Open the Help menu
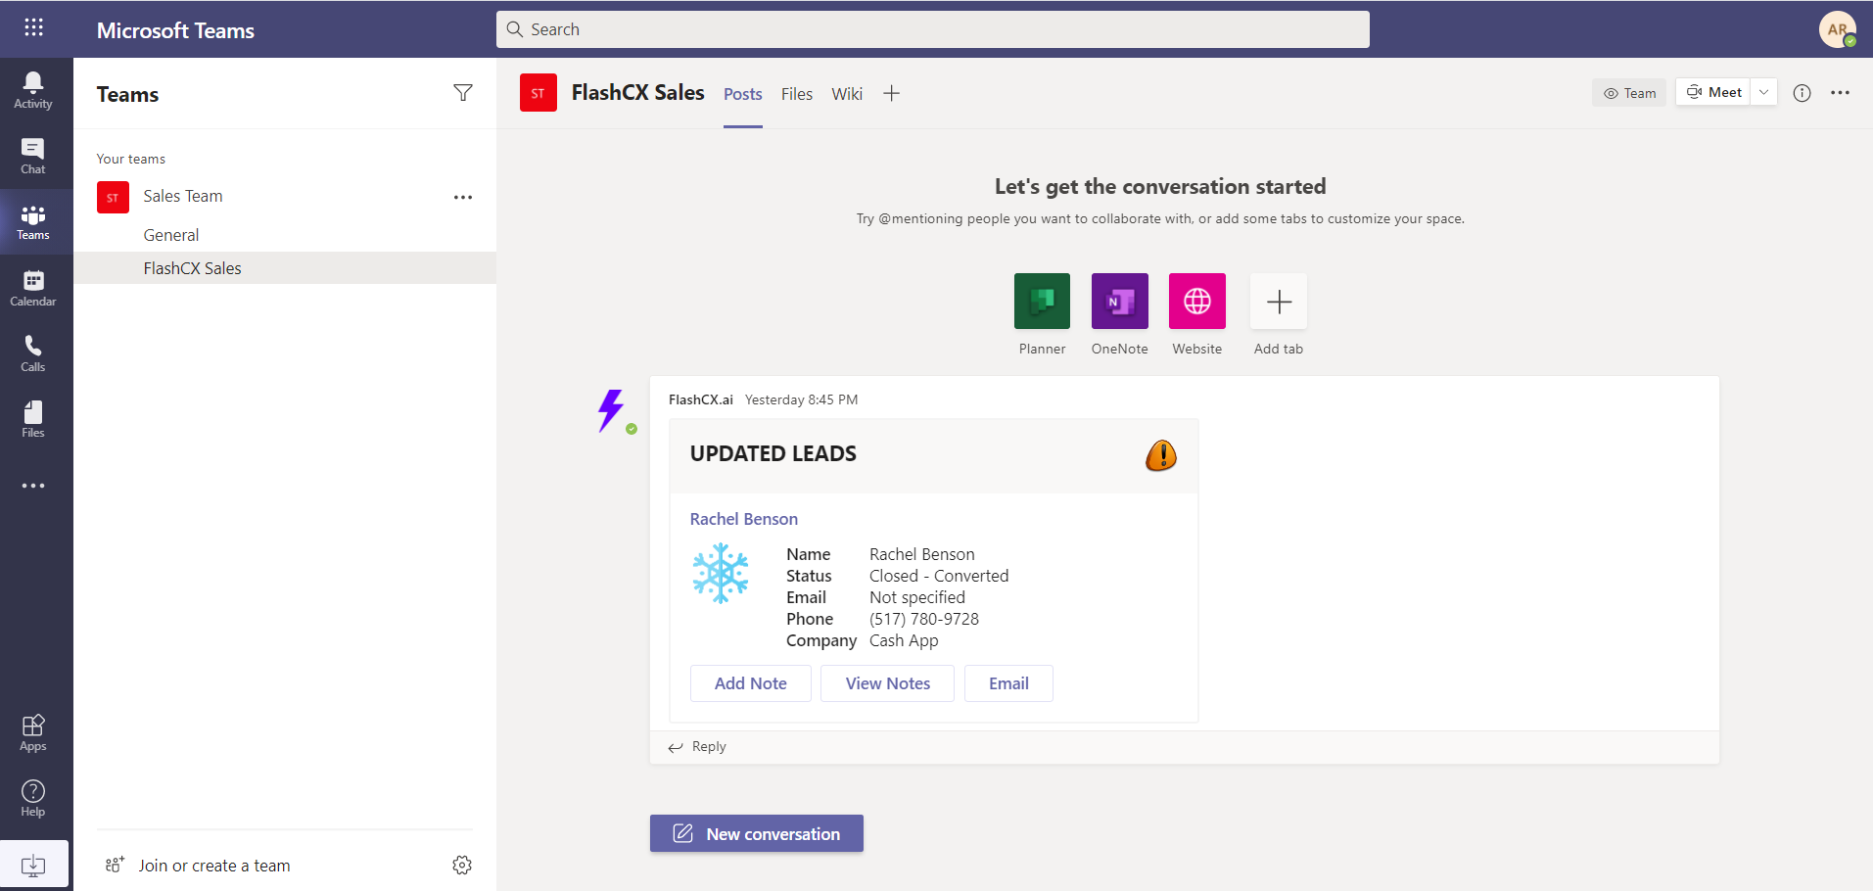 33,798
